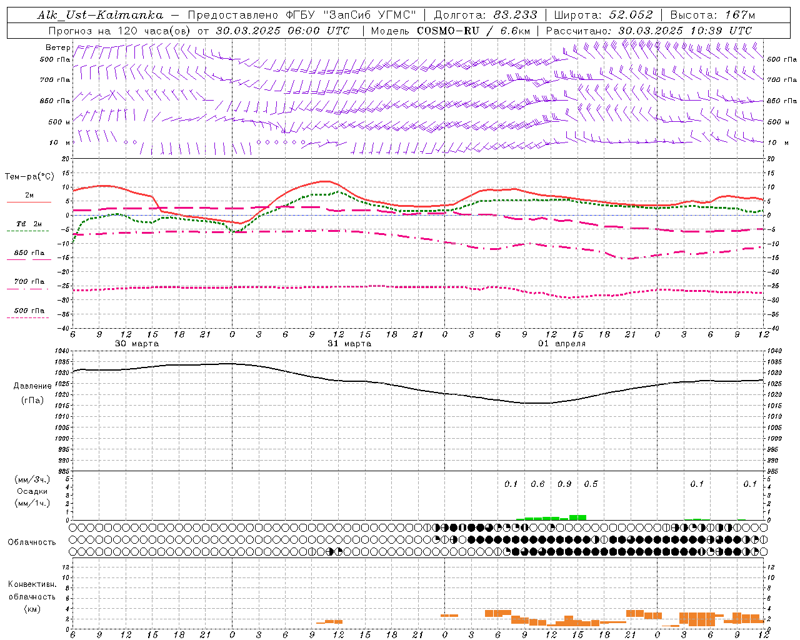Select the provider text ФГБУ "ЗапСиб УГМС"

pos(349,15)
